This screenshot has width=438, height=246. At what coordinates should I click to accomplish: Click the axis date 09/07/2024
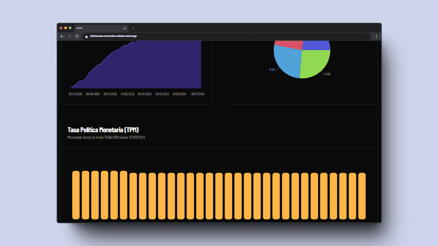[198, 94]
